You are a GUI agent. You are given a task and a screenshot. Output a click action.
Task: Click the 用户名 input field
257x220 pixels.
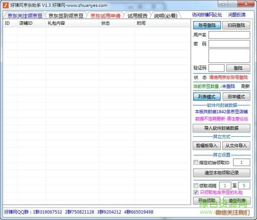pyautogui.click(x=229, y=35)
